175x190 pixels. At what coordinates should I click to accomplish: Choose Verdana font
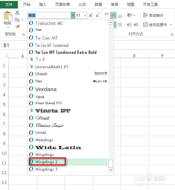pyautogui.click(x=68, y=89)
